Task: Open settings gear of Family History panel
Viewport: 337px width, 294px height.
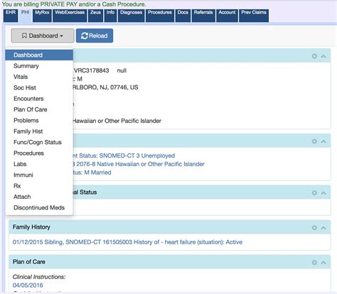Action: (x=314, y=227)
